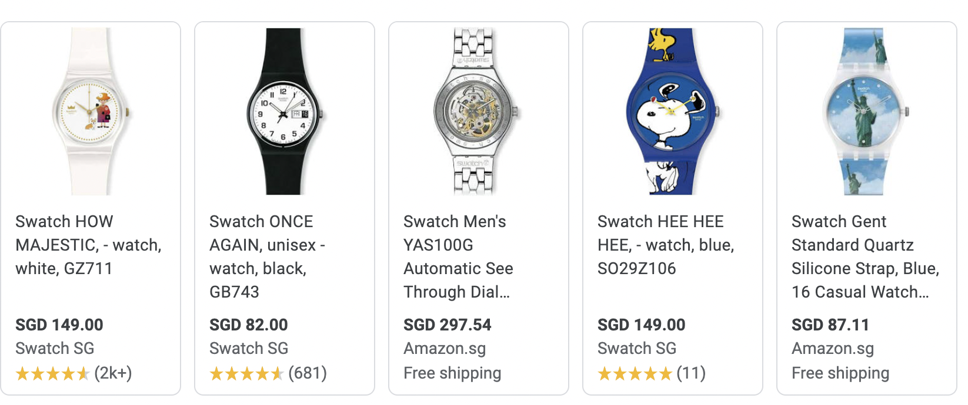This screenshot has height=405, width=968.
Task: Click Swatch HEE HEE HEE SO29Z106 title
Action: (666, 245)
